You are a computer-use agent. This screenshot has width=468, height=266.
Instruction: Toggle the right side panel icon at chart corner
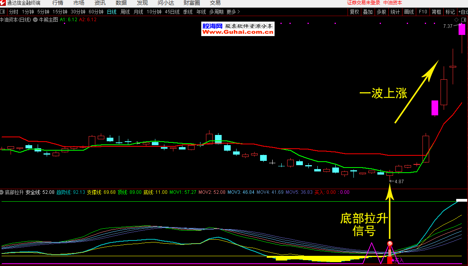pos(464,20)
